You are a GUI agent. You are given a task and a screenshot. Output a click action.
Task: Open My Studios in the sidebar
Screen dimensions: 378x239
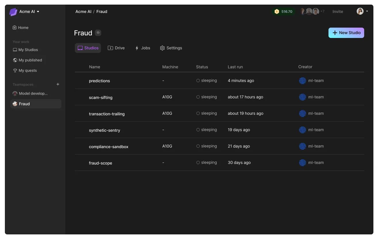pos(25,50)
